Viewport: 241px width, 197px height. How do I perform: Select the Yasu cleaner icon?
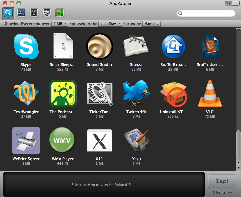tap(136, 141)
